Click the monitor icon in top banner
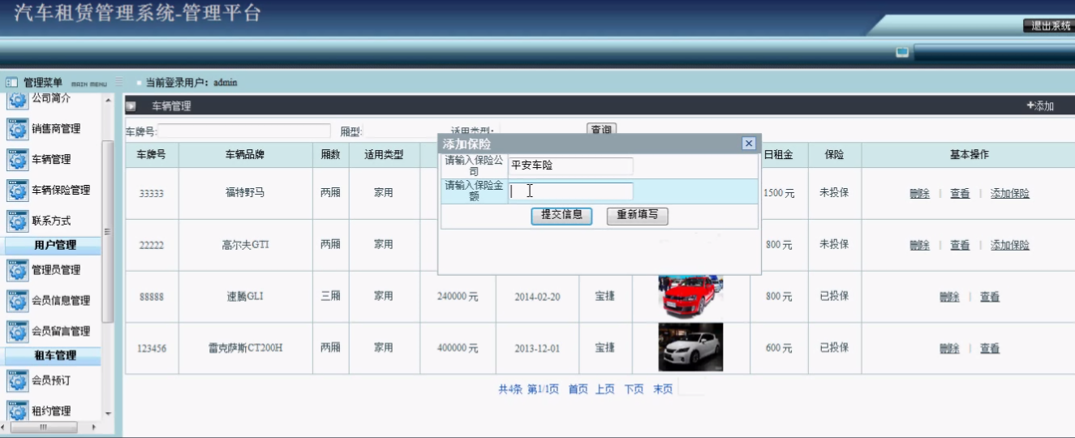This screenshot has height=438, width=1075. point(902,53)
